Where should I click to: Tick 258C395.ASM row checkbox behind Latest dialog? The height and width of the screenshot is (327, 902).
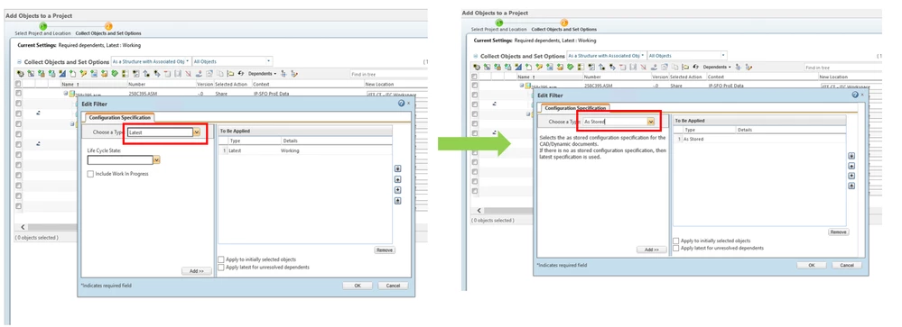18,94
